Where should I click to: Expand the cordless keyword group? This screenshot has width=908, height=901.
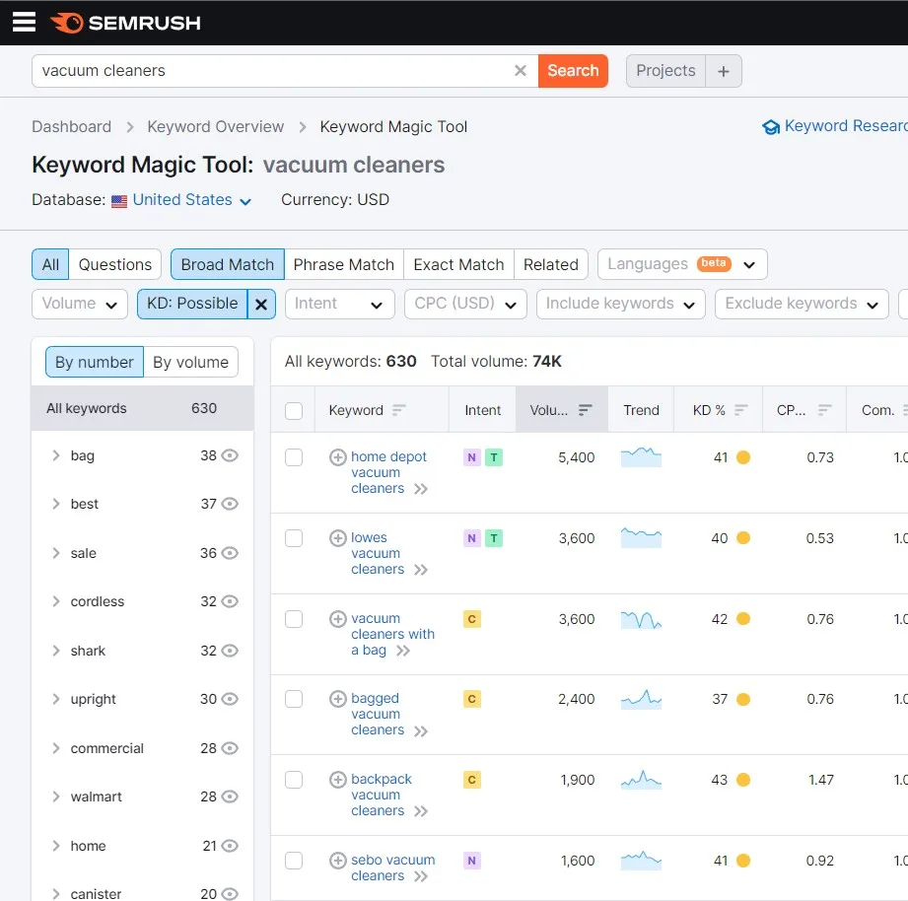[x=55, y=601]
